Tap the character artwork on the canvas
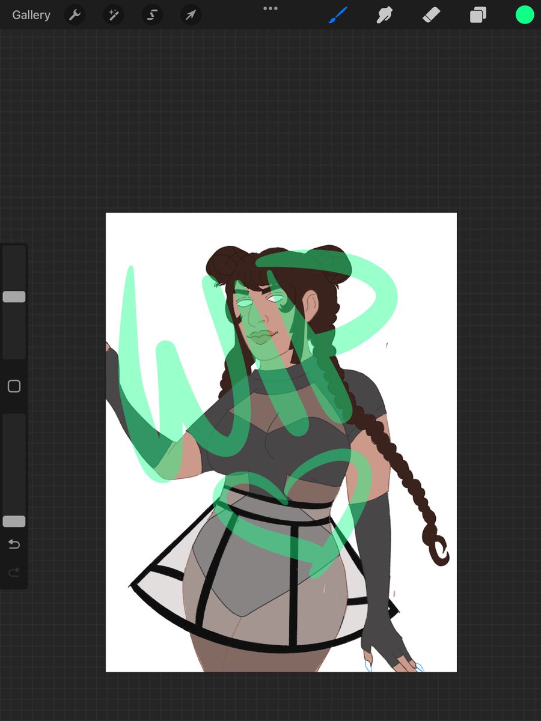 (x=280, y=442)
